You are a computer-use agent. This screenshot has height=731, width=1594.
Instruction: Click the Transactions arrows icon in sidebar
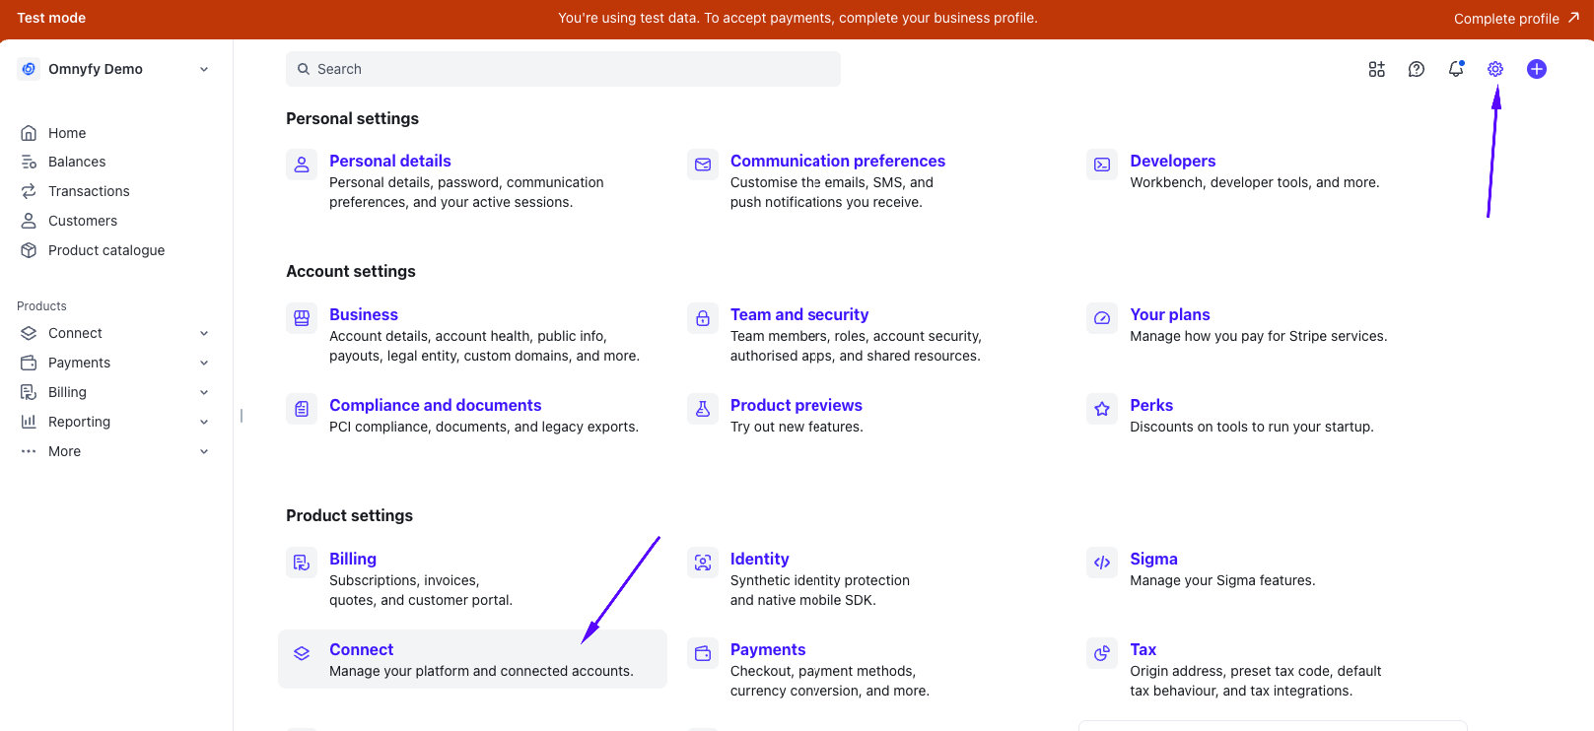(29, 191)
